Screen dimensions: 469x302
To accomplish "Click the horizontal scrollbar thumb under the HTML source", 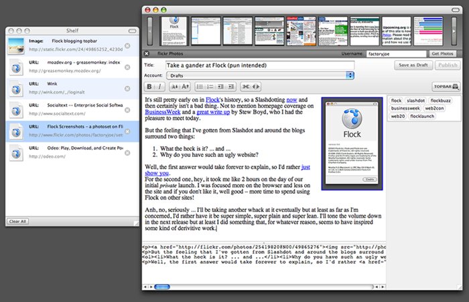I will pos(162,287).
